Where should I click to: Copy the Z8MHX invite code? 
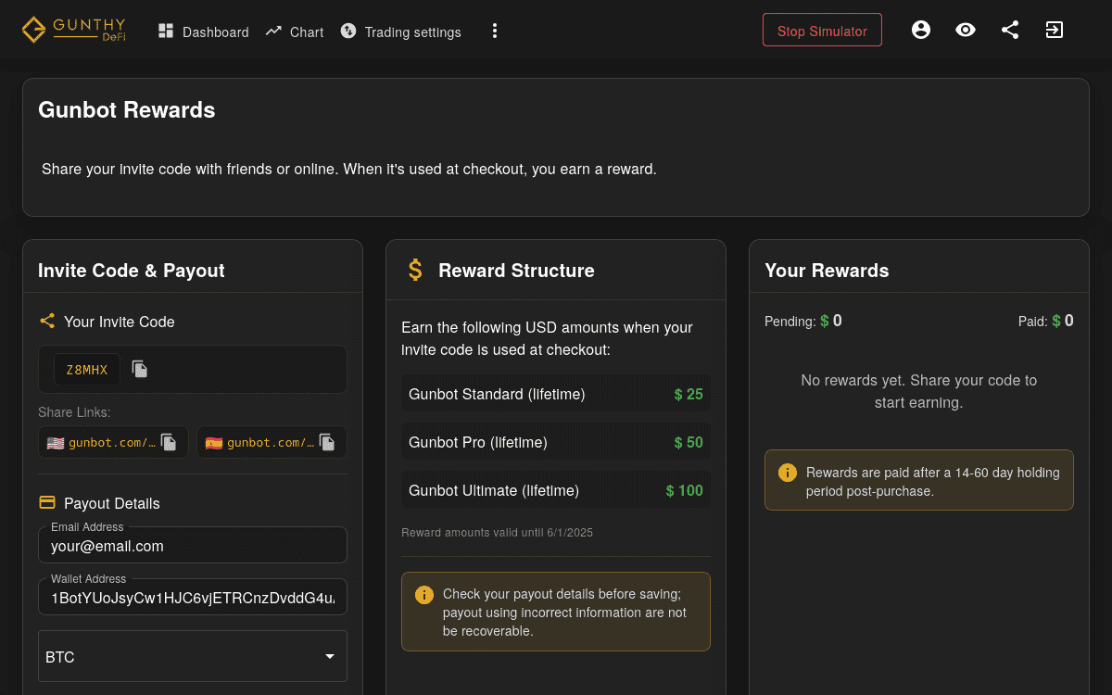(139, 369)
